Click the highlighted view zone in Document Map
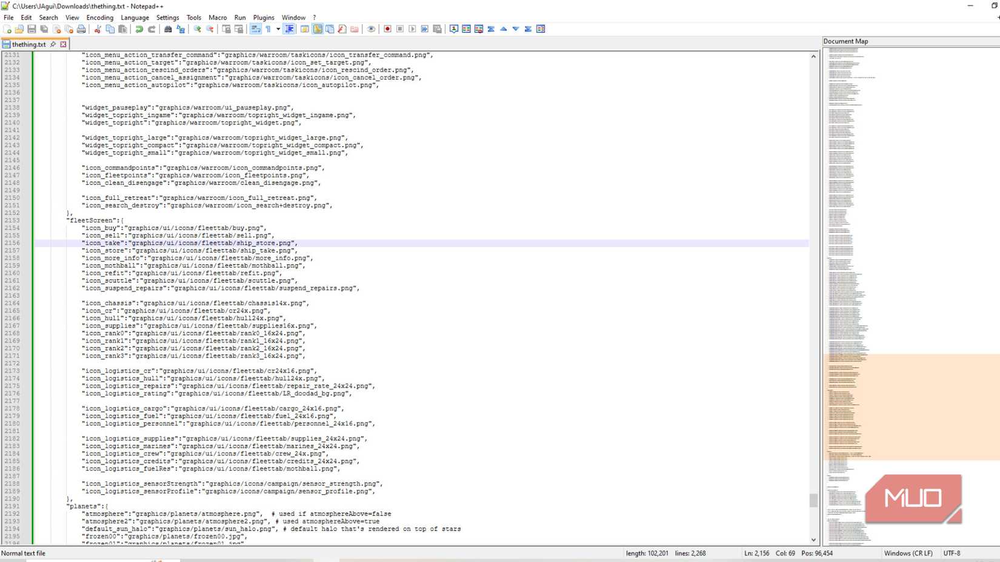Screen dimensions: 1000x562 click(x=912, y=407)
